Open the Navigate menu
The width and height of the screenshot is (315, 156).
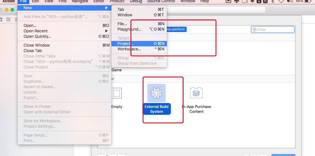click(80, 1)
